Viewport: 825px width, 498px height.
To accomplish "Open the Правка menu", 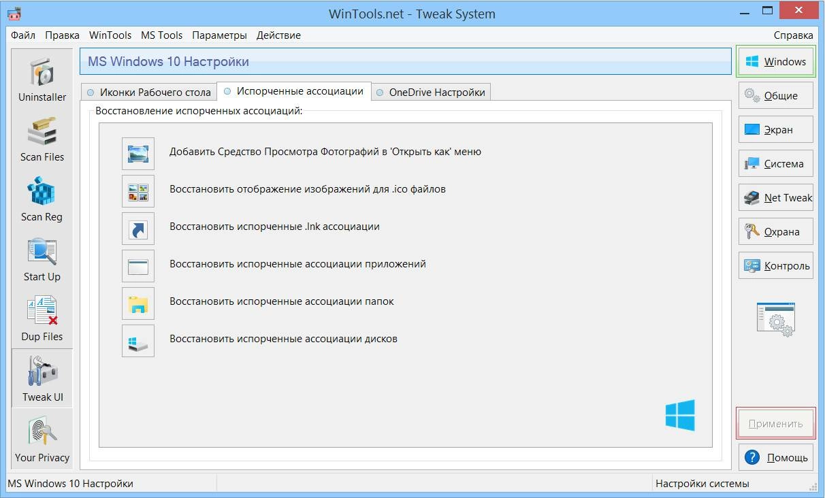I will [62, 35].
